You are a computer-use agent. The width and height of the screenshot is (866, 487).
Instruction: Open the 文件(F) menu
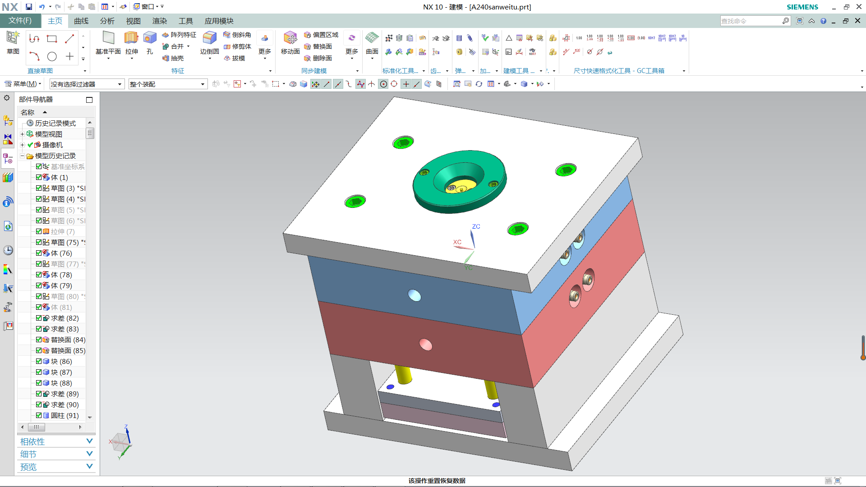tap(20, 21)
